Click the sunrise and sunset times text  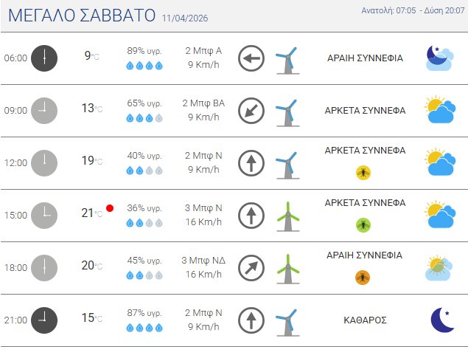click(x=412, y=11)
